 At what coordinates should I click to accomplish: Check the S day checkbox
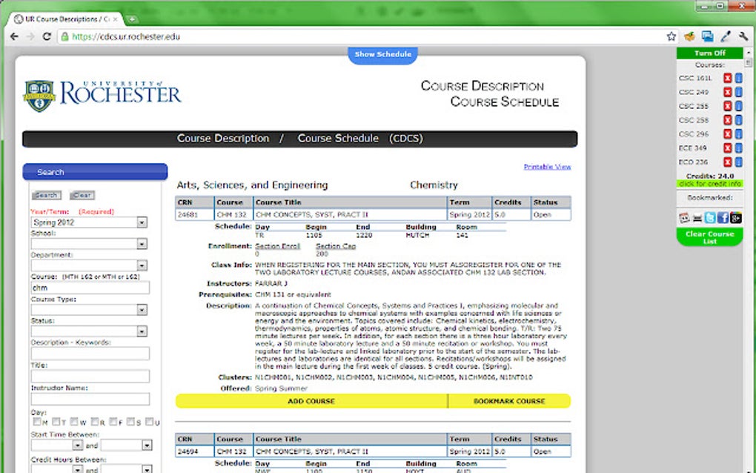pyautogui.click(x=130, y=421)
